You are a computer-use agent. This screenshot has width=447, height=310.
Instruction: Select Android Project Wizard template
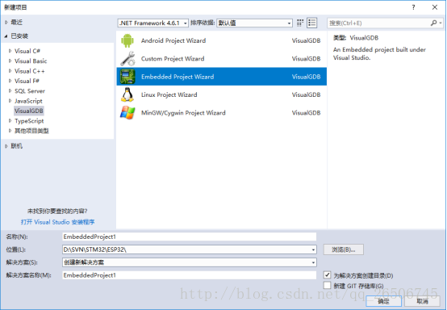[222, 40]
